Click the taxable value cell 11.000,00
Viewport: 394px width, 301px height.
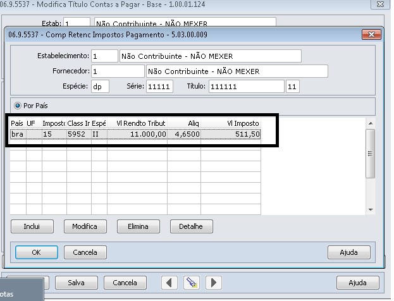click(x=137, y=134)
